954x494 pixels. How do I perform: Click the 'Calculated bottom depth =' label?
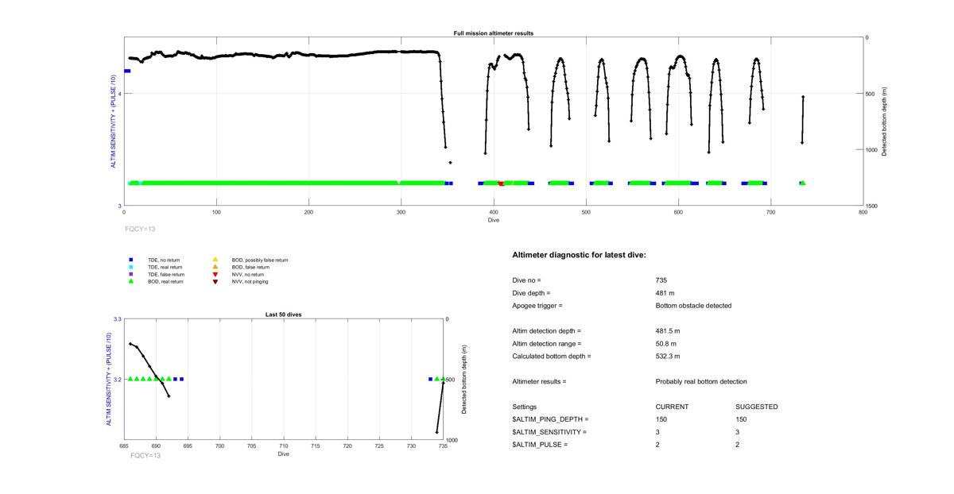coord(552,357)
